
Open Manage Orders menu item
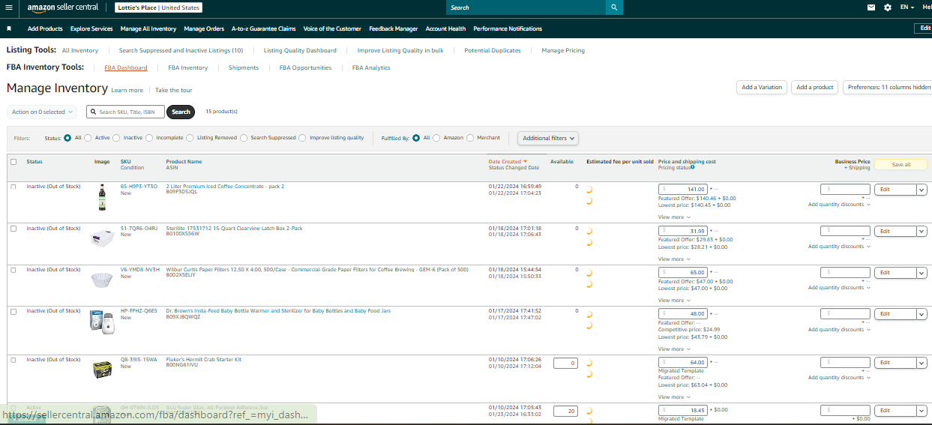click(204, 28)
